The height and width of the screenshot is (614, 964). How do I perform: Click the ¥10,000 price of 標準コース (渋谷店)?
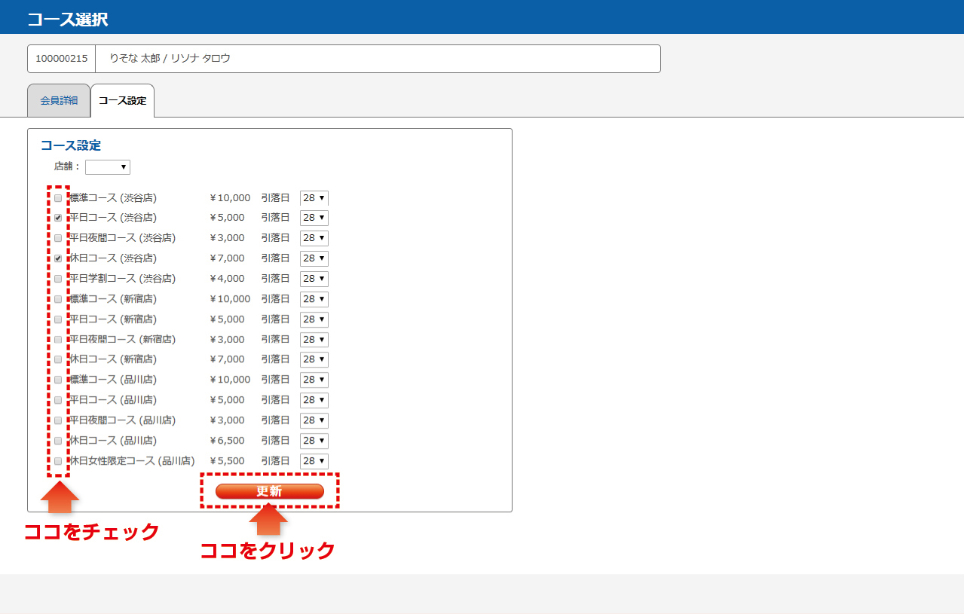coord(230,198)
